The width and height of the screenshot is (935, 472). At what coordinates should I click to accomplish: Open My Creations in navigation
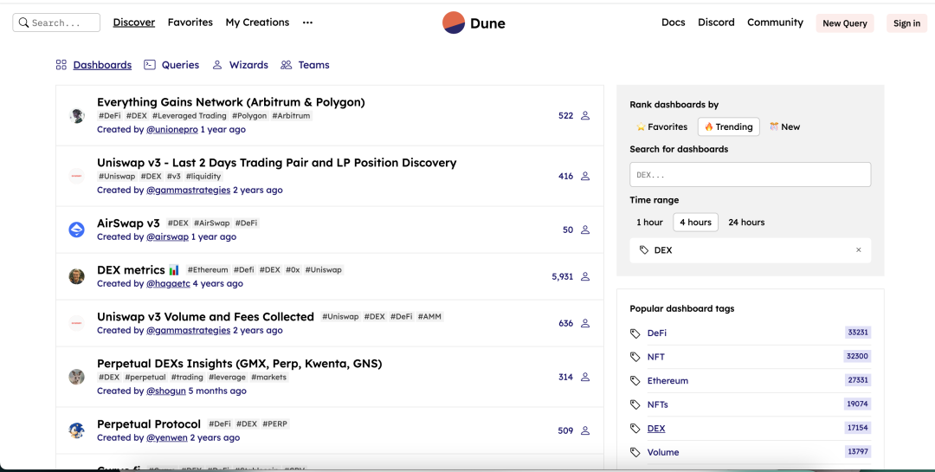point(258,23)
